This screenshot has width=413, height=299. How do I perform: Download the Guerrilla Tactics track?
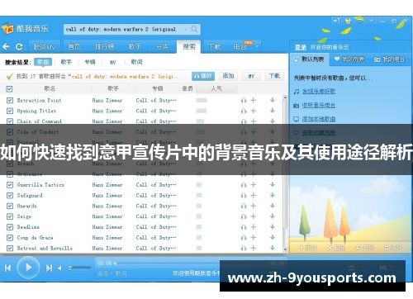click(273, 185)
